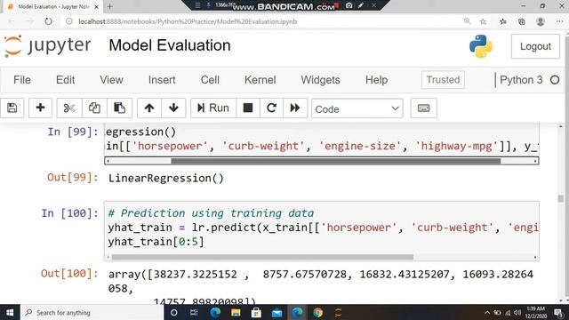Open browser settings and more menu

(559, 21)
